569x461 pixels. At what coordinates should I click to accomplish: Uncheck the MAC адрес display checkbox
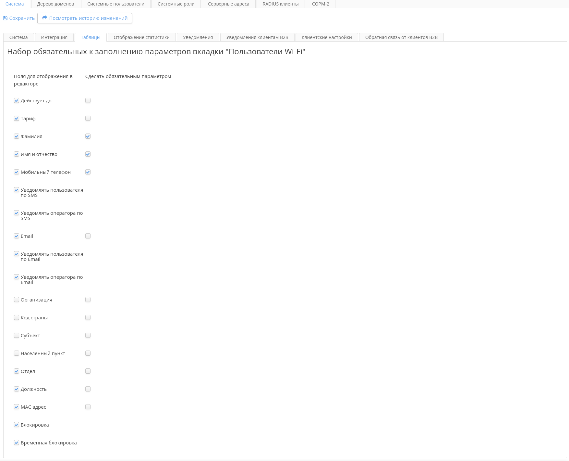(x=17, y=407)
